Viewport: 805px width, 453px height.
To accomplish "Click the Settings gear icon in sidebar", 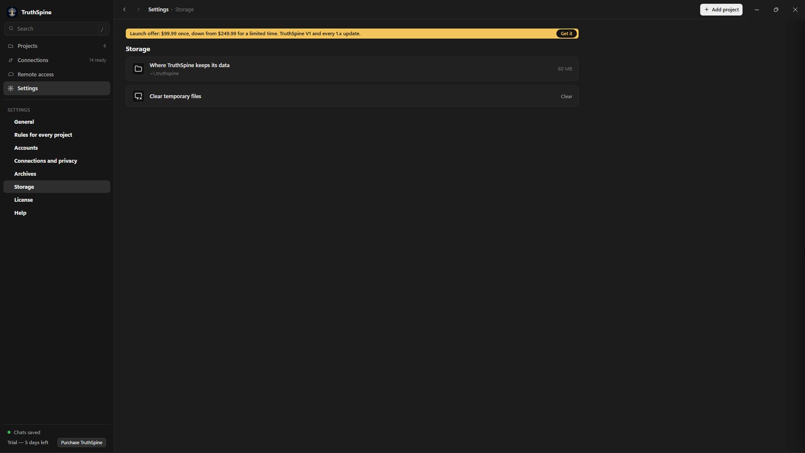I will coord(11,88).
